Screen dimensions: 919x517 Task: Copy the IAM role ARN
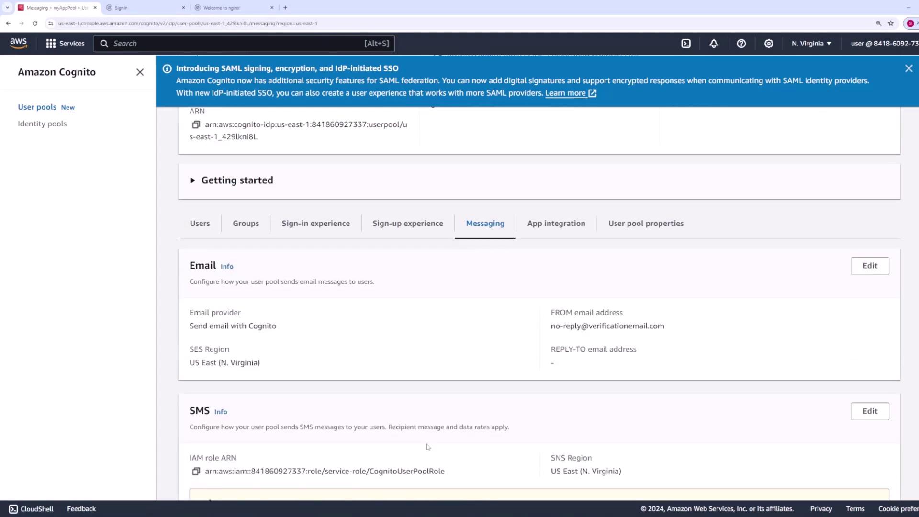(196, 472)
